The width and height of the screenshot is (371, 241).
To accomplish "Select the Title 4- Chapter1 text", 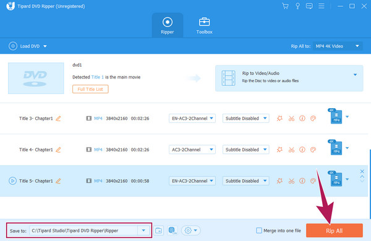I will pos(36,150).
